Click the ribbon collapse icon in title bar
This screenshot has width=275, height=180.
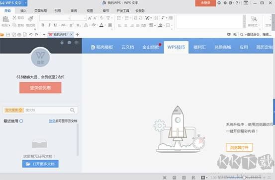pos(246,3)
